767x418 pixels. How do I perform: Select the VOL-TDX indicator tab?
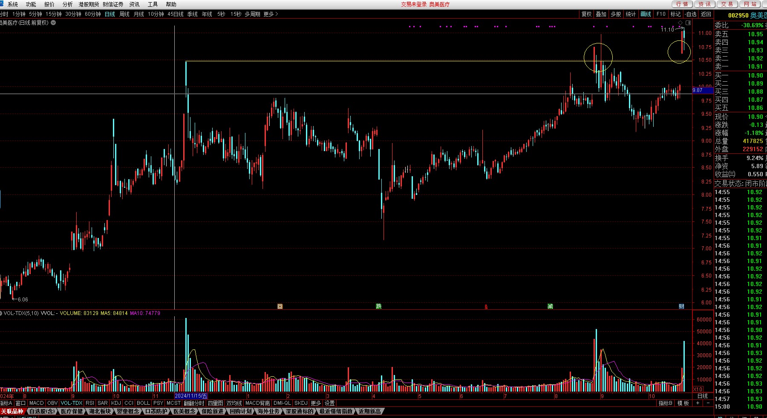click(72, 403)
